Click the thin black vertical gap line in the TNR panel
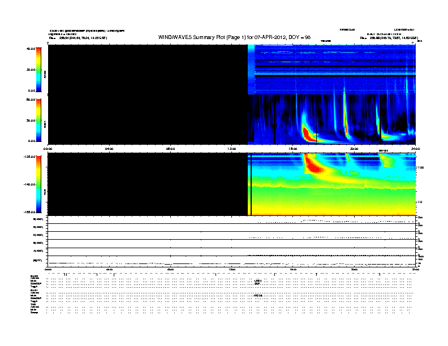Image resolution: width=448 pixels, height=346 pixels. pos(251,184)
